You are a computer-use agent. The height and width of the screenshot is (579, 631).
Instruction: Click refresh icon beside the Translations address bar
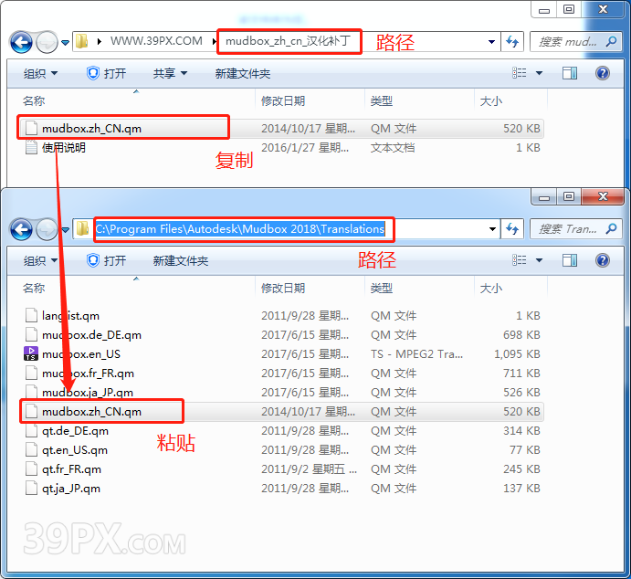(513, 229)
